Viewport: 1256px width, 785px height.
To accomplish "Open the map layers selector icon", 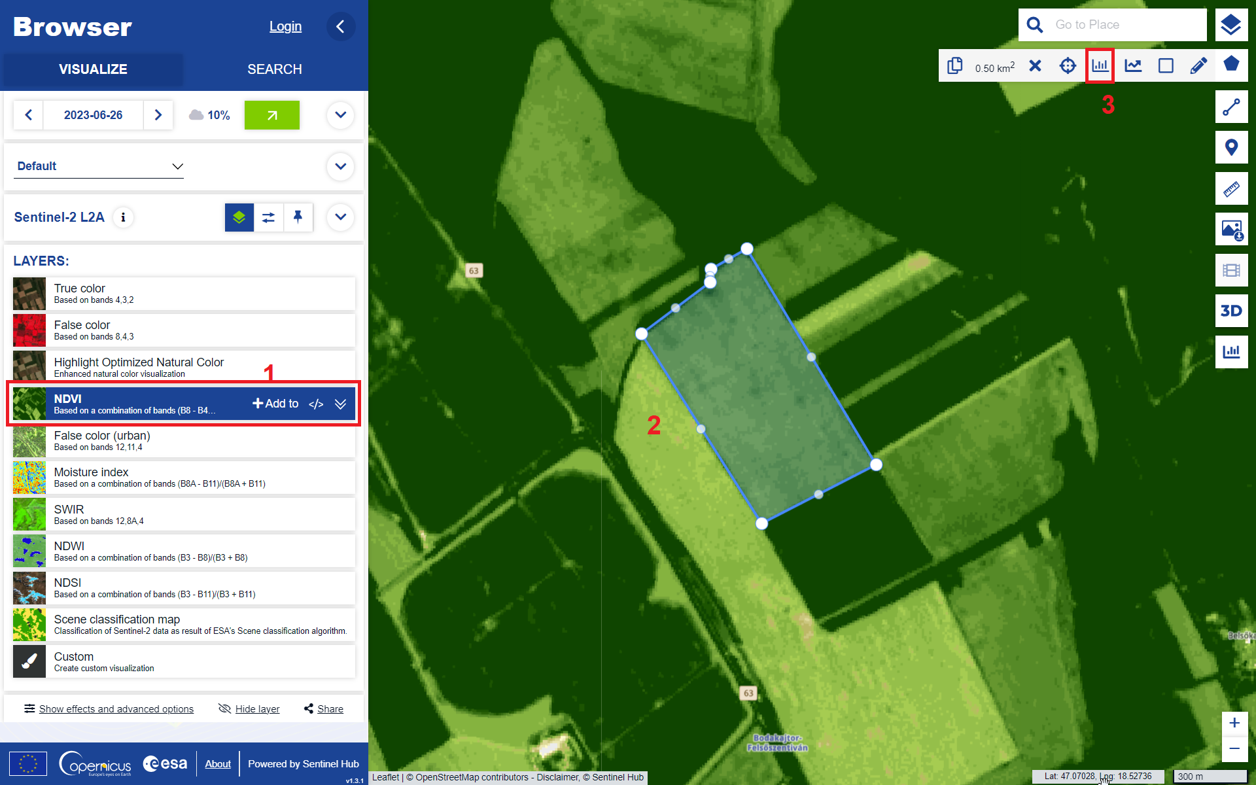I will coord(1231,25).
